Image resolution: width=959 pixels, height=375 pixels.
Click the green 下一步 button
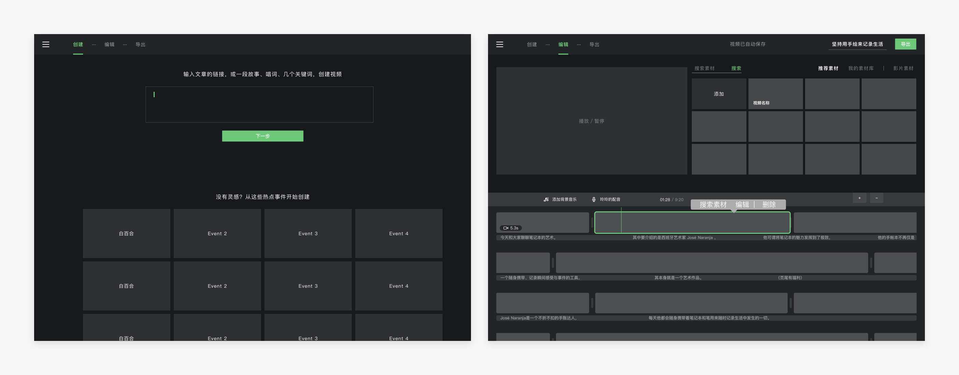(x=262, y=136)
